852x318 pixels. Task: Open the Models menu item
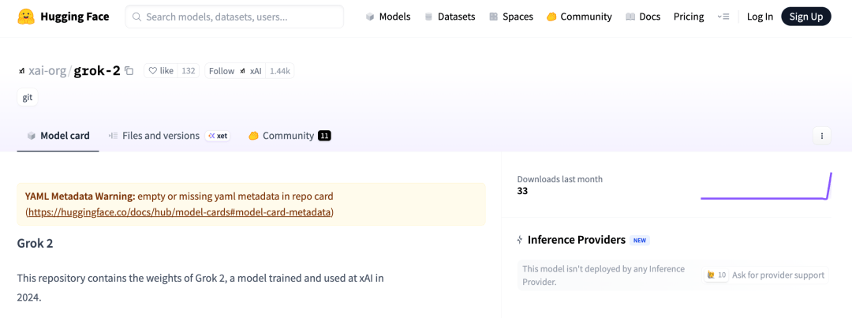tap(388, 17)
